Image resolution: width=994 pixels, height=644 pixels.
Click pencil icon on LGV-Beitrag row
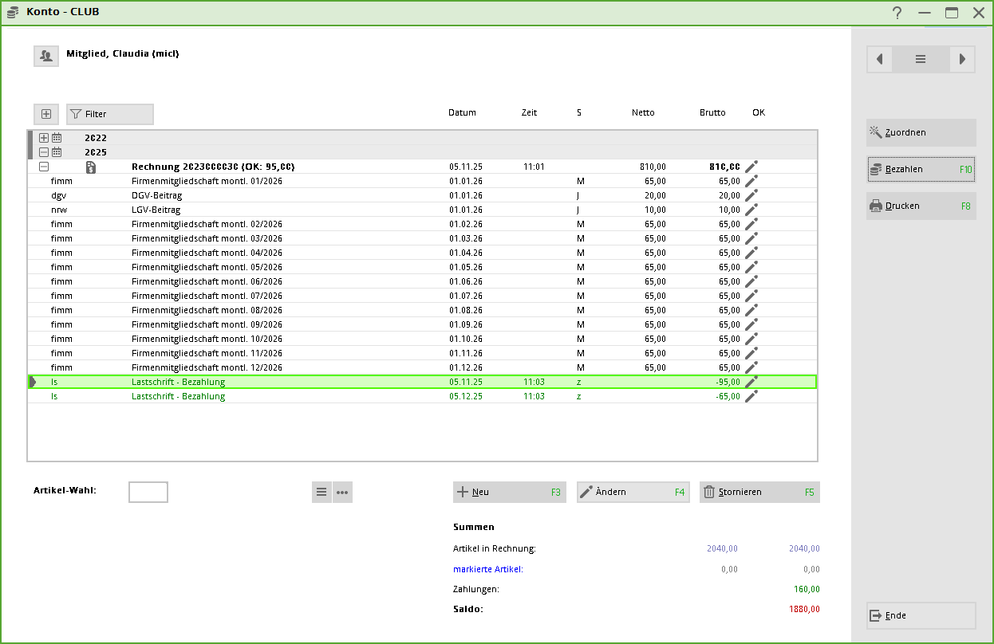tap(751, 210)
